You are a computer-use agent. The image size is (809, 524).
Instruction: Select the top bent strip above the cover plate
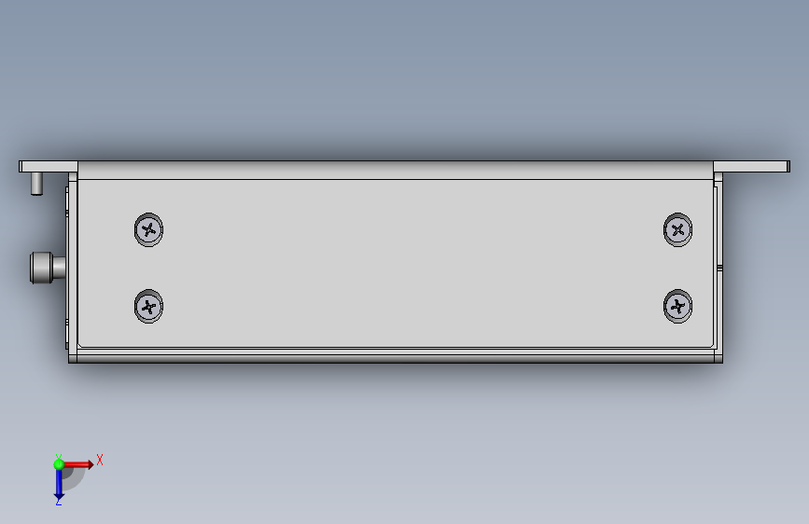396,171
